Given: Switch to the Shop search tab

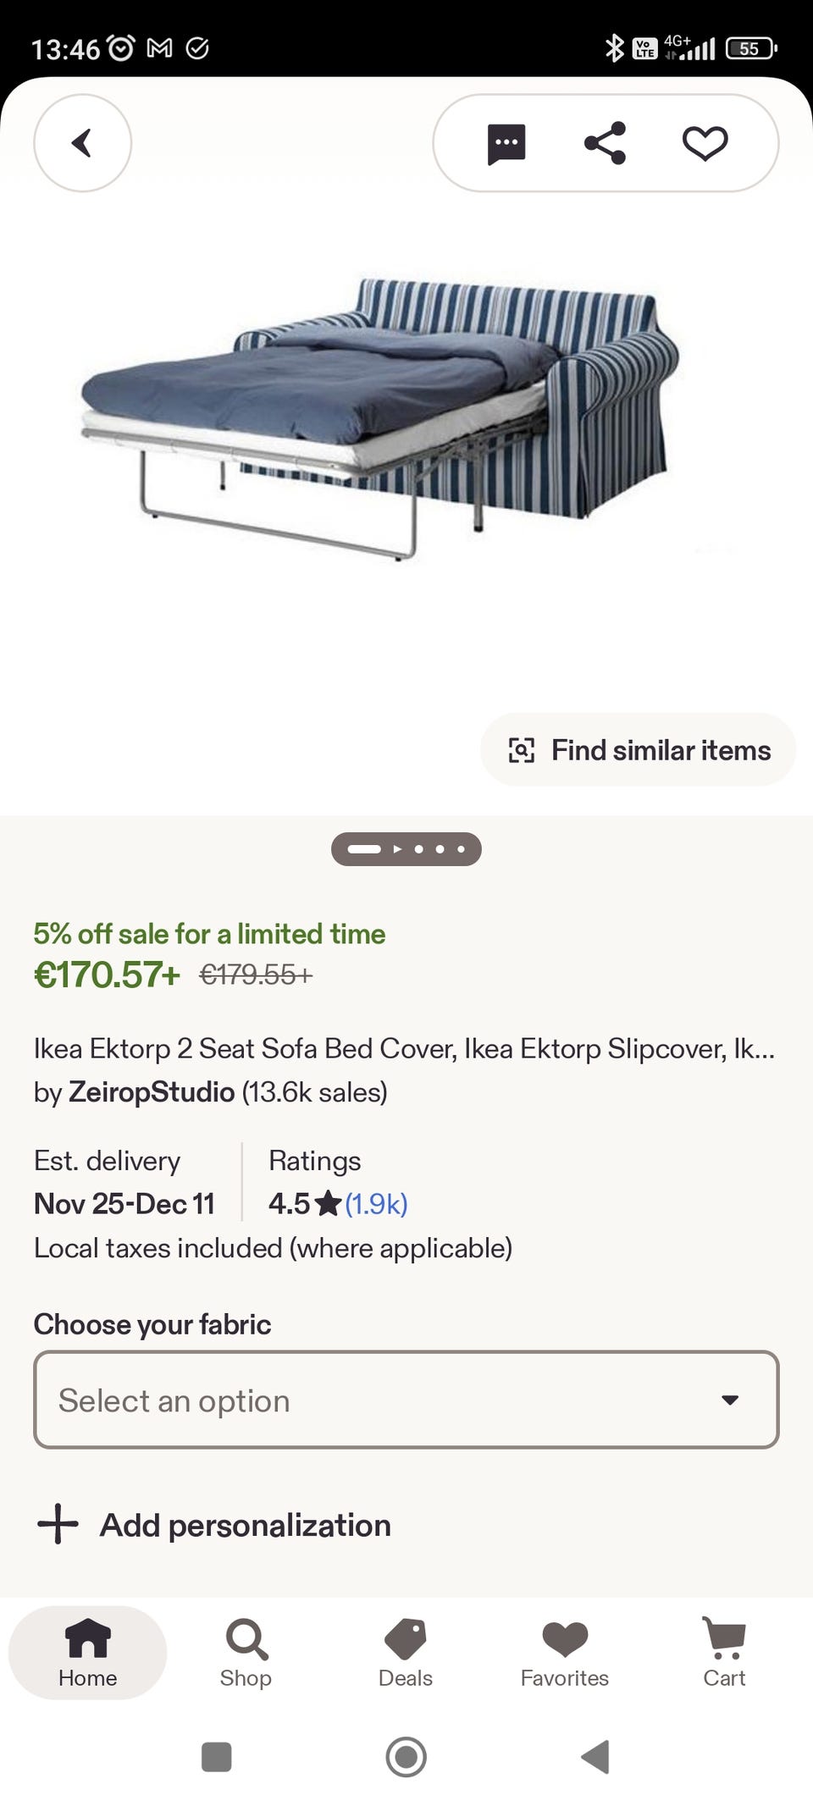Looking at the screenshot, I should point(246,1653).
